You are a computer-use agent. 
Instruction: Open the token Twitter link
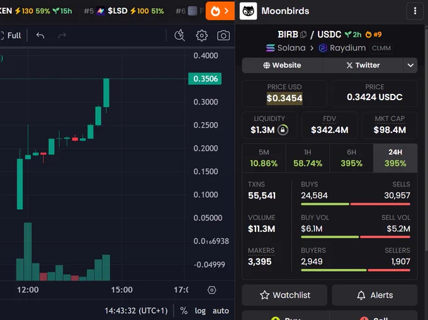[x=363, y=66]
